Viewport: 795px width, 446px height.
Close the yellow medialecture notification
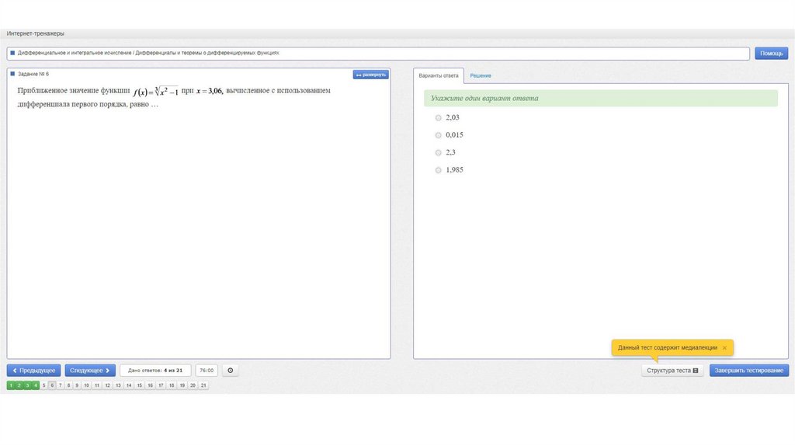pyautogui.click(x=724, y=348)
